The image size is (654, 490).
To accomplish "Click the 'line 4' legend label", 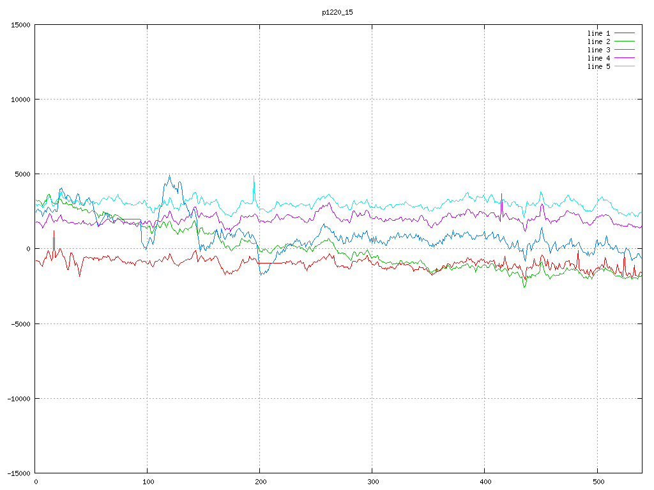I will (x=598, y=58).
